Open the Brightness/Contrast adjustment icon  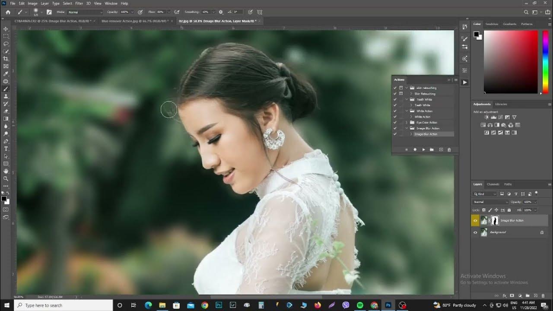tap(486, 117)
